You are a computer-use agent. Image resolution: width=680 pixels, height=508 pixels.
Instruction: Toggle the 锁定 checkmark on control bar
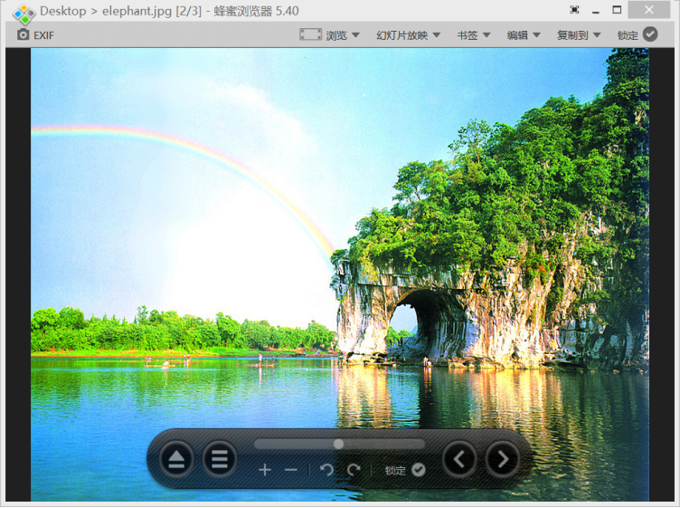pyautogui.click(x=419, y=470)
